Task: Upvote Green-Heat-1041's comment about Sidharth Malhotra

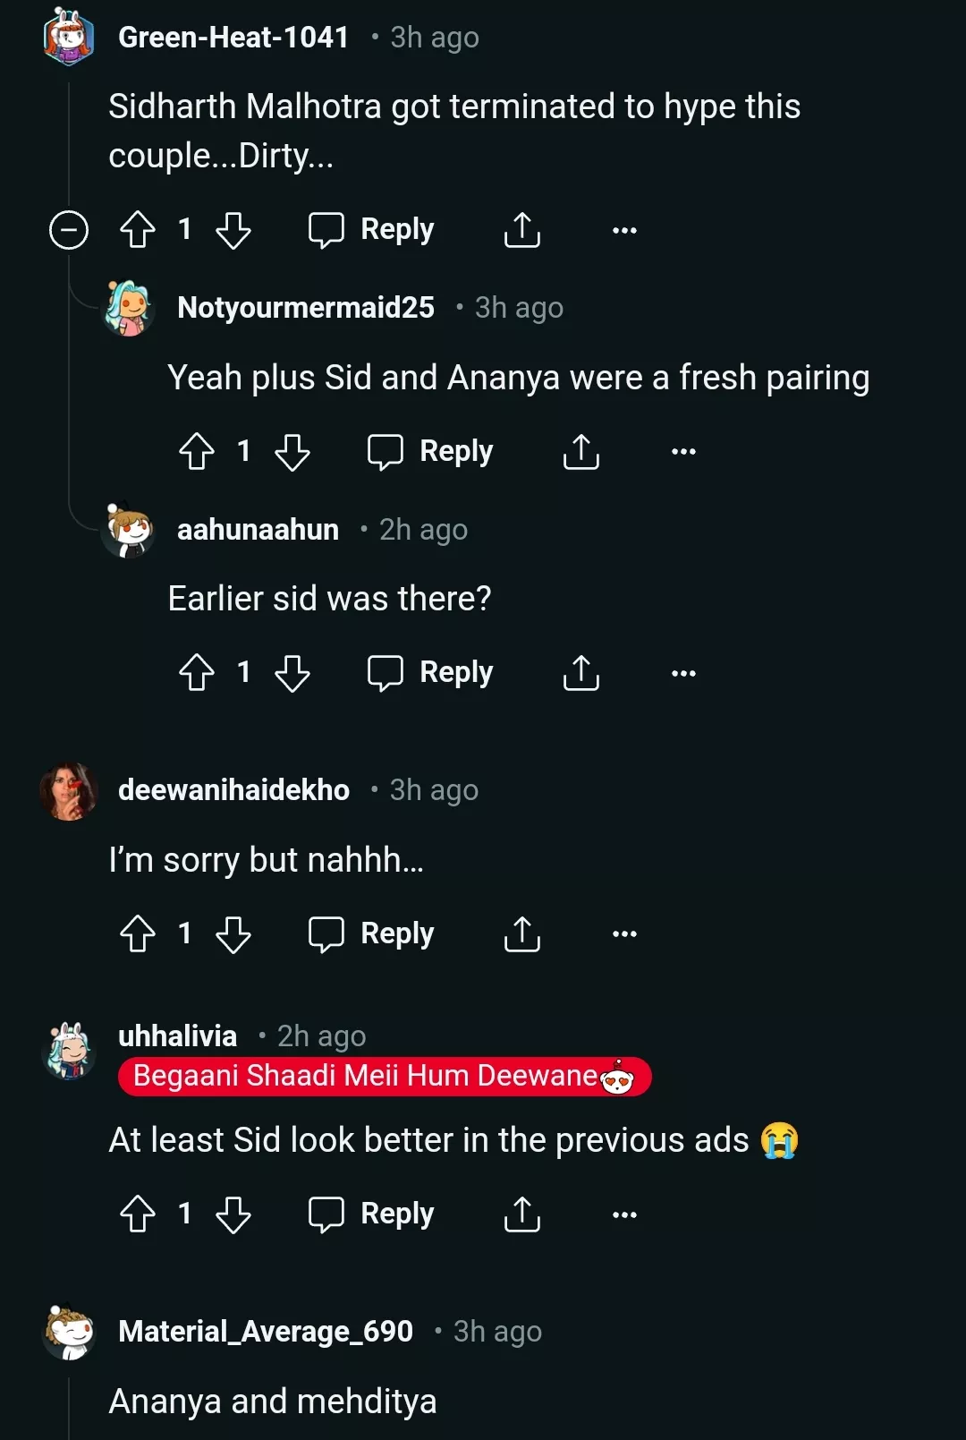Action: tap(136, 230)
